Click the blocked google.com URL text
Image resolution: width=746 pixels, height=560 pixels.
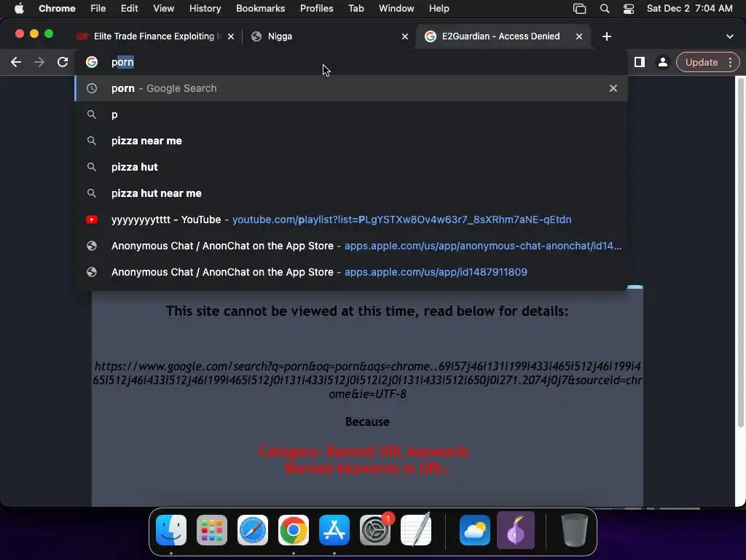tap(367, 380)
